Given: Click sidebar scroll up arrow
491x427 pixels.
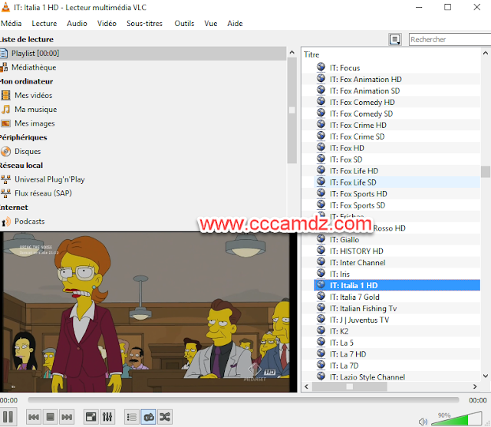Looking at the screenshot, I should click(292, 53).
